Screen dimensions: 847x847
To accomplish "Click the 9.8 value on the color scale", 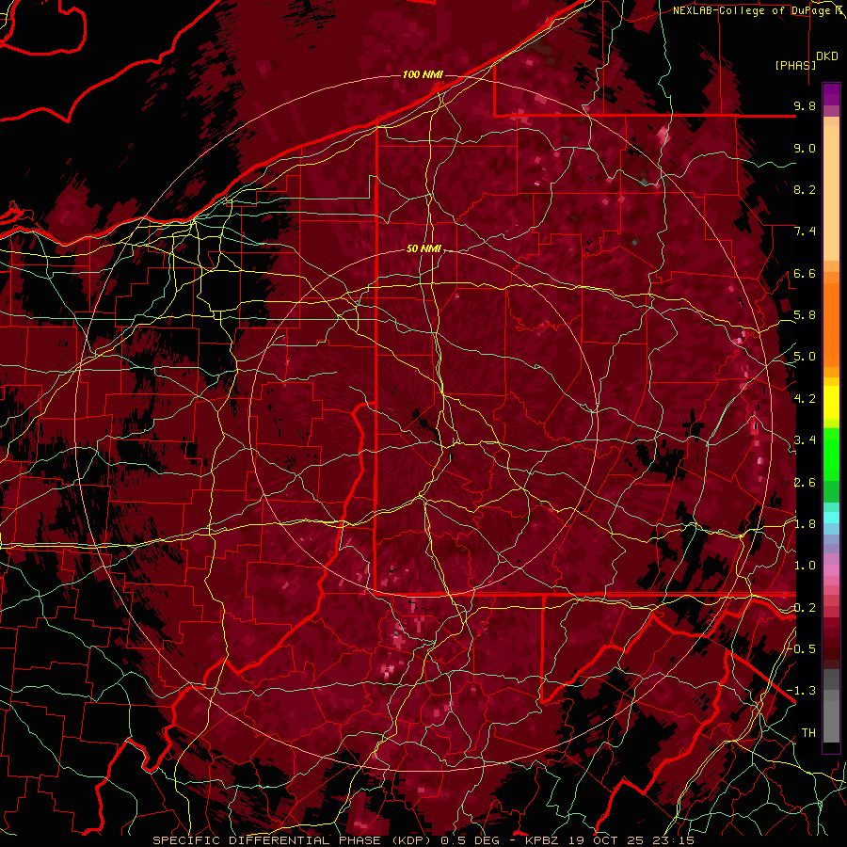I will coord(805,105).
